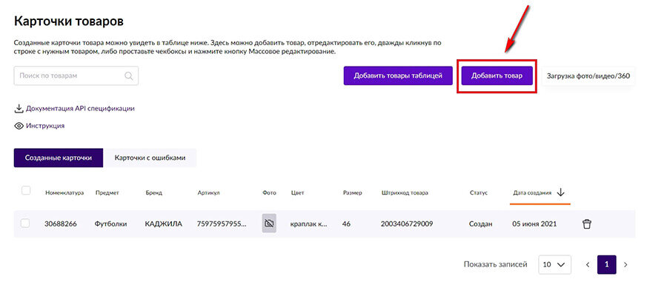667x282 pixels.
Task: Go to the previous page arrow
Action: pyautogui.click(x=588, y=264)
